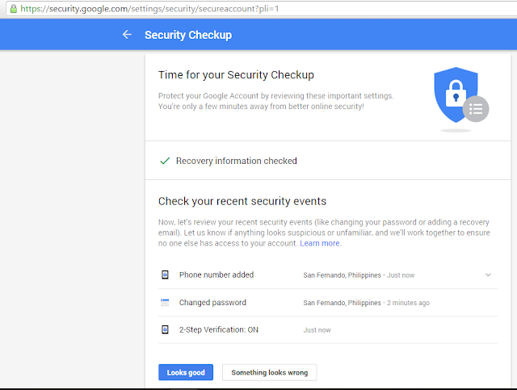The height and width of the screenshot is (390, 517).
Task: Select the San Fernando, Philippines - Just now text
Action: click(x=359, y=275)
